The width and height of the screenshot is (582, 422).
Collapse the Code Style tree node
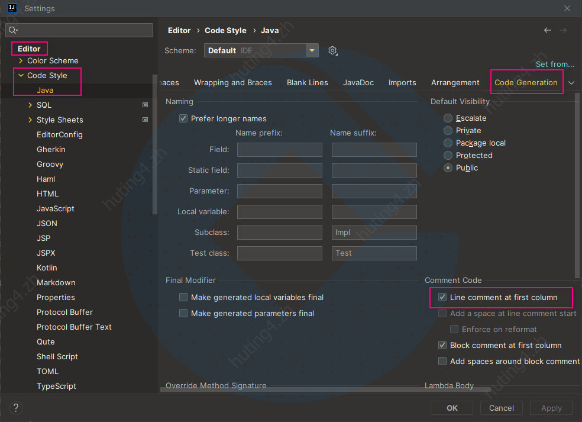(x=21, y=75)
